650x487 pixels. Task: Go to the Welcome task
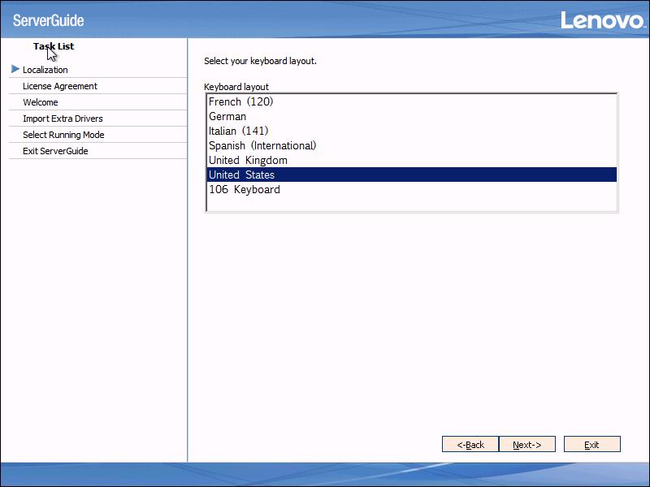click(41, 102)
